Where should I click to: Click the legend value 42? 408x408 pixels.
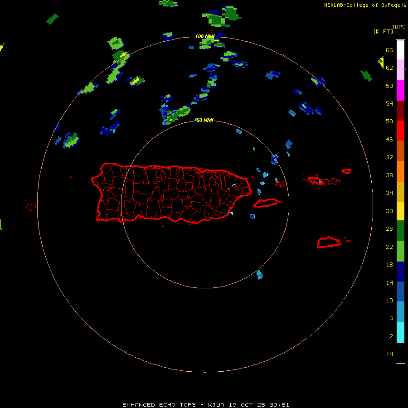[389, 157]
